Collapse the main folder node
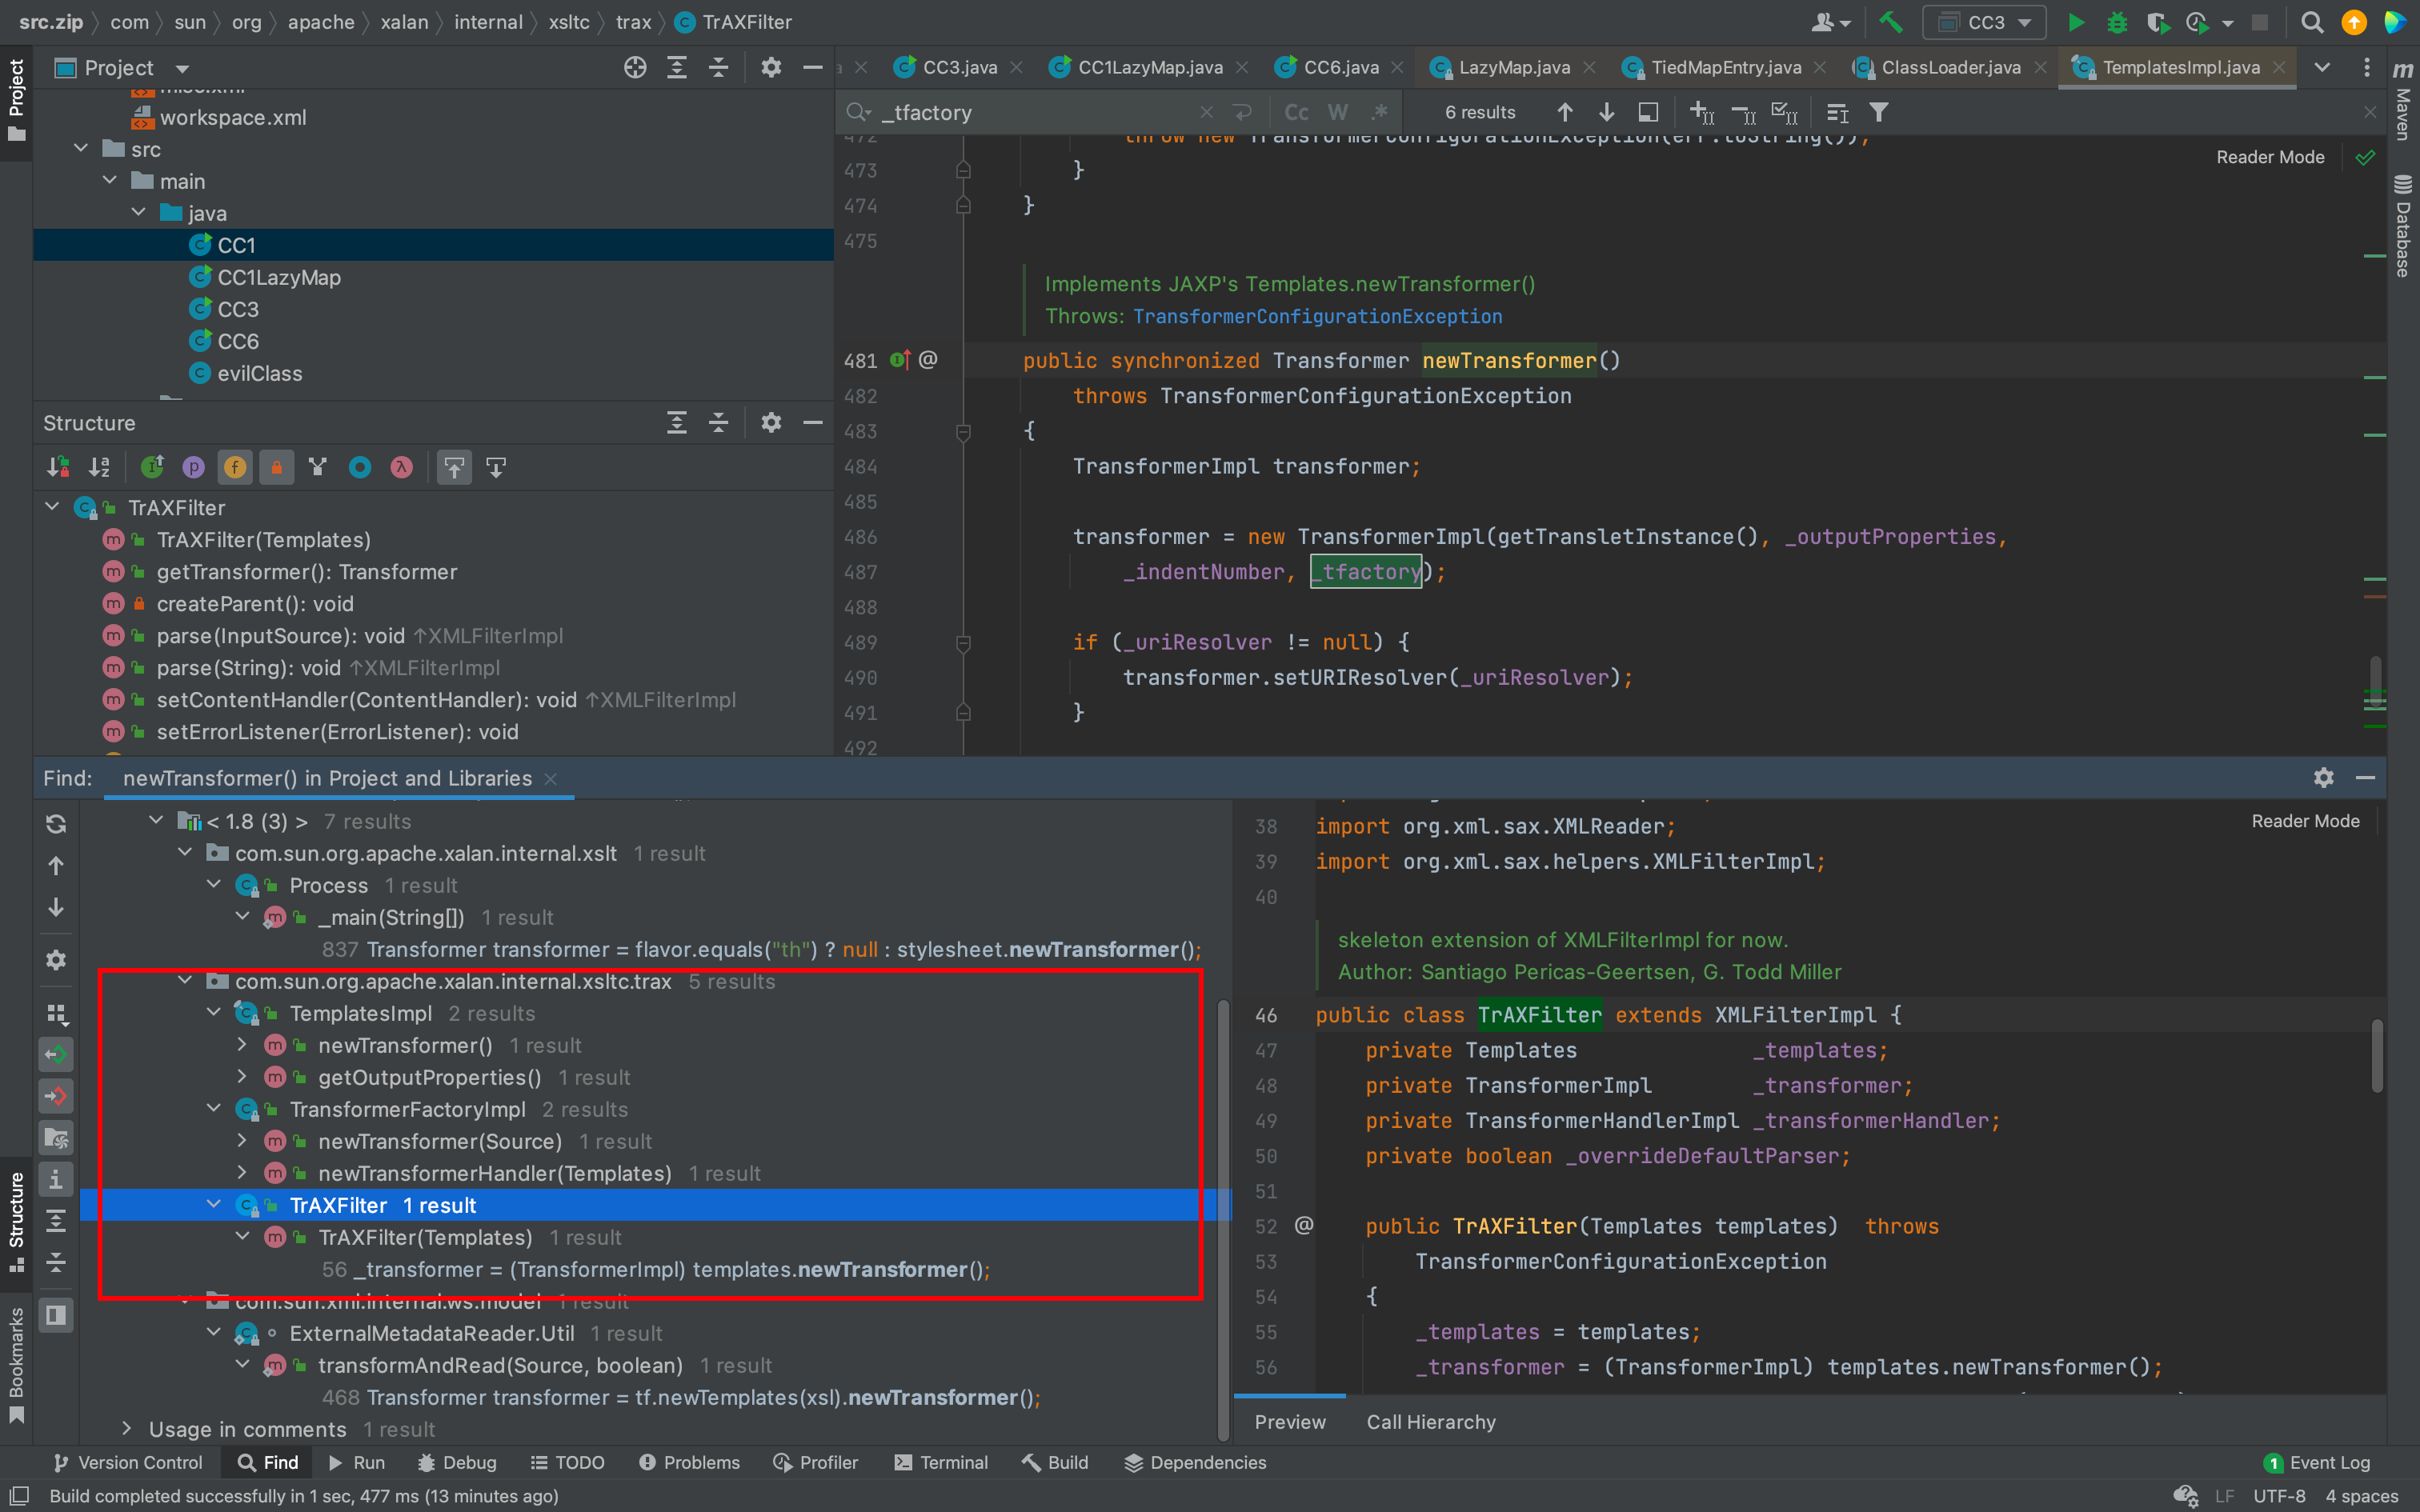 tap(110, 181)
